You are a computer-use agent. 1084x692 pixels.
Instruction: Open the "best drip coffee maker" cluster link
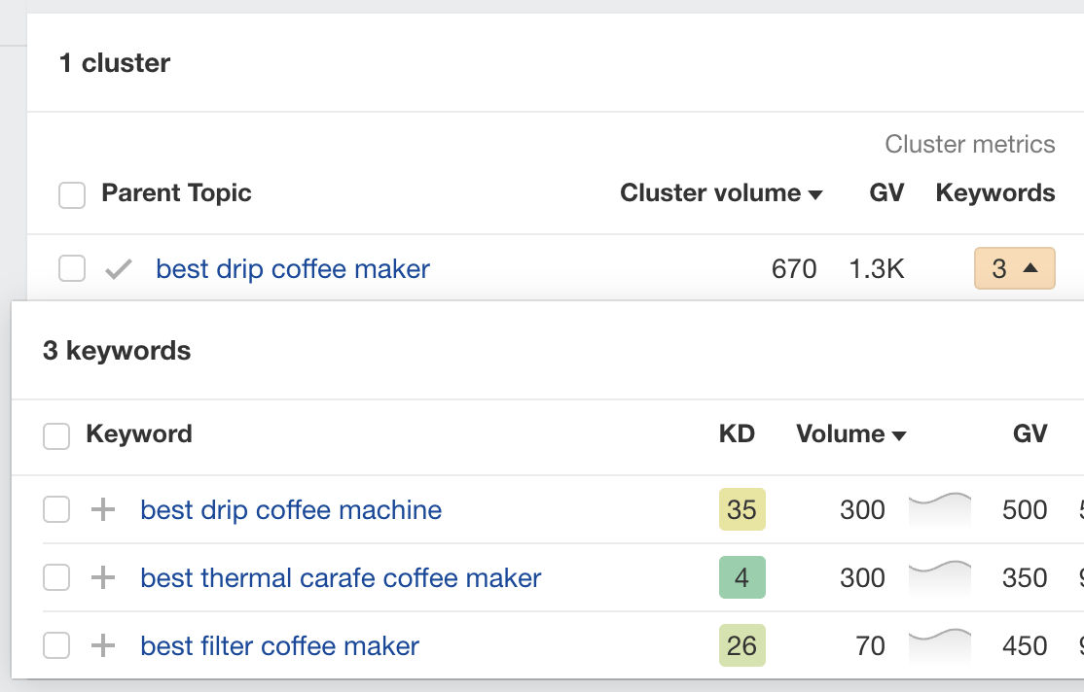point(292,268)
